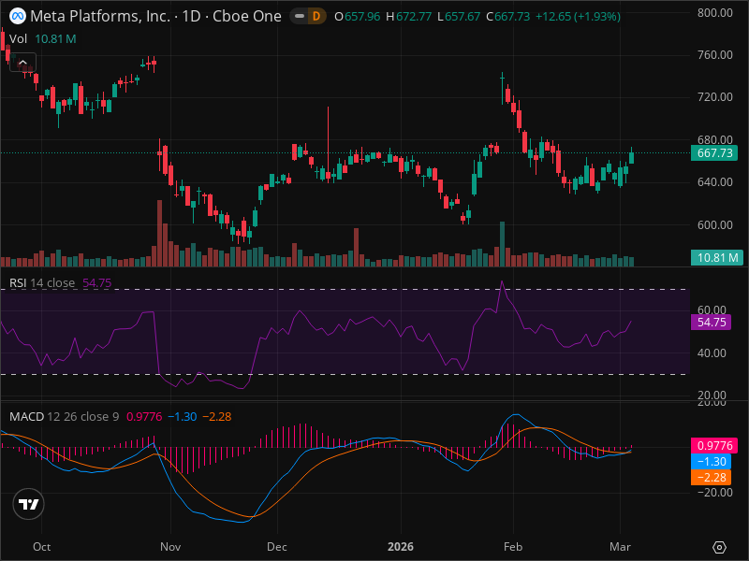The image size is (749, 561).
Task: Click the Meta Platforms logo icon
Action: [18, 16]
